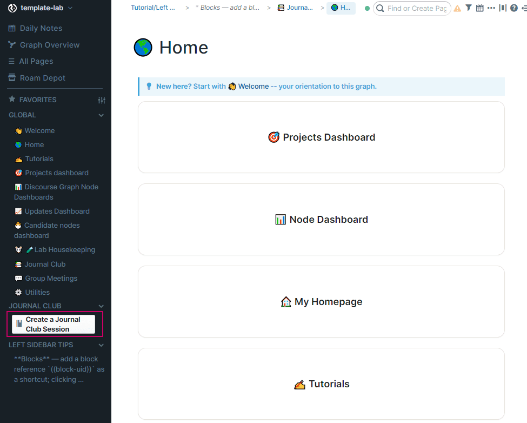Click the Favorites star icon
The height and width of the screenshot is (423, 527).
[12, 99]
